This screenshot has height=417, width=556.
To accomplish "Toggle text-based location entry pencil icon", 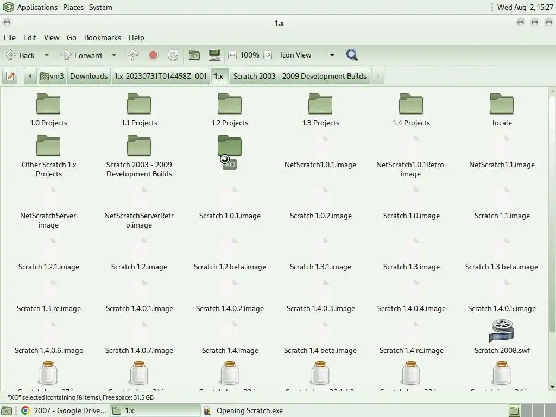I will [10, 76].
